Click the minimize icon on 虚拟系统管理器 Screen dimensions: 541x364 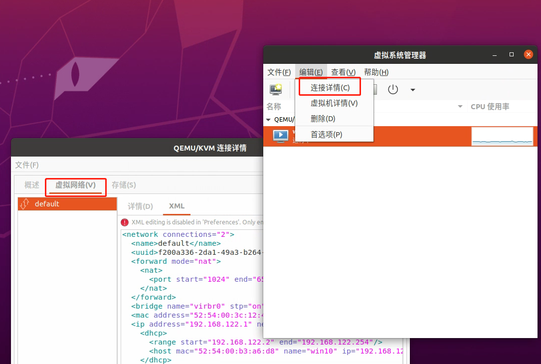click(x=494, y=55)
